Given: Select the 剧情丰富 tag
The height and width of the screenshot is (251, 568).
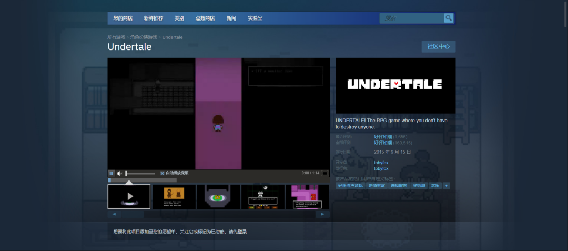Looking at the screenshot, I should 376,185.
